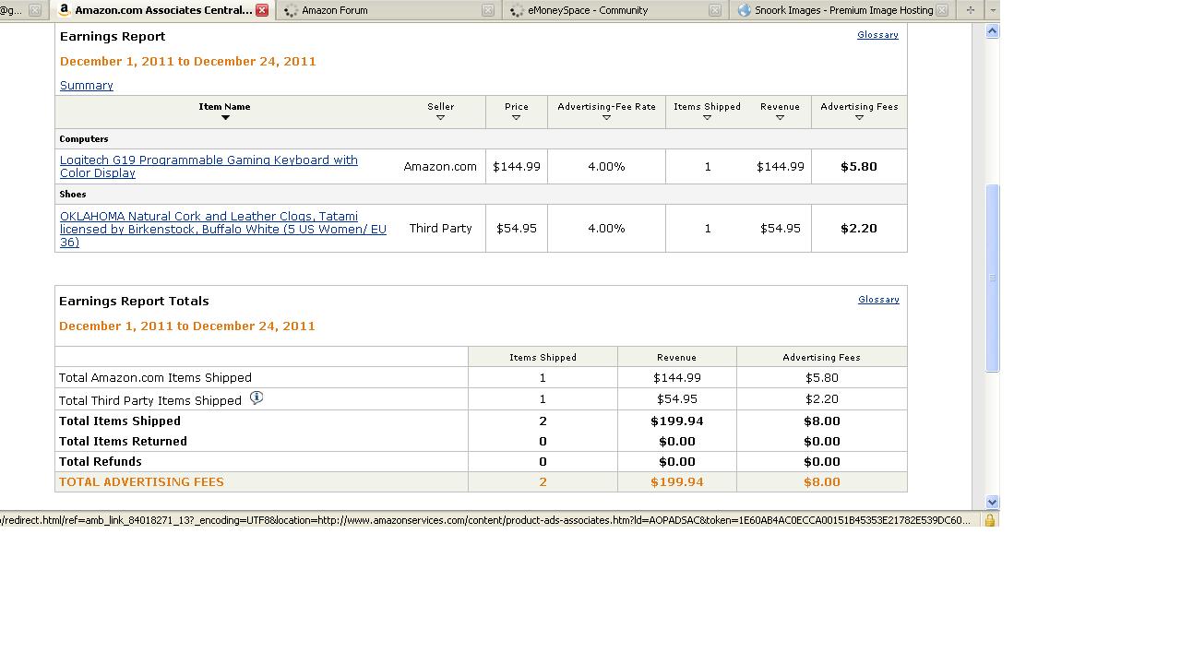Viewport: 1181px width, 664px height.
Task: Click the $54.95 Price cell of the clogs row
Action: click(517, 228)
